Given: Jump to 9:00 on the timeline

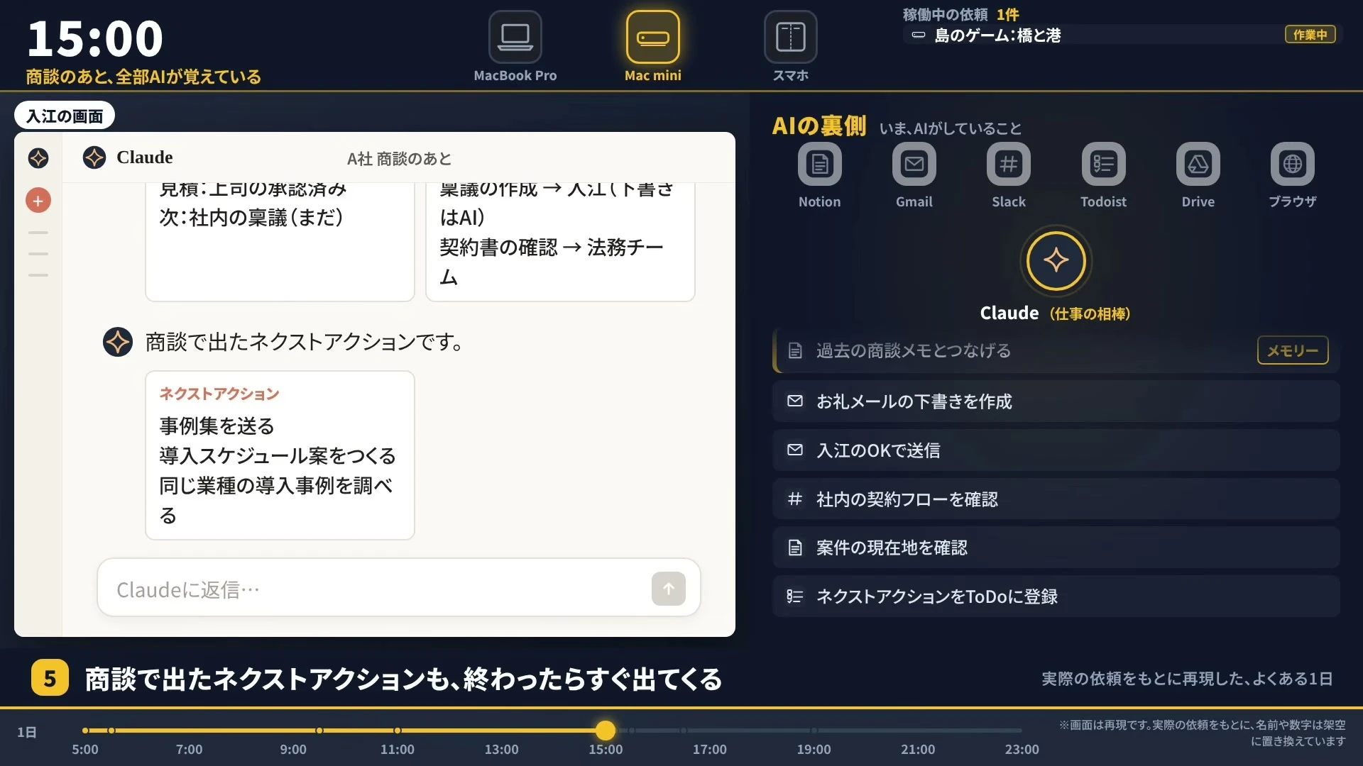Looking at the screenshot, I should coord(293,749).
